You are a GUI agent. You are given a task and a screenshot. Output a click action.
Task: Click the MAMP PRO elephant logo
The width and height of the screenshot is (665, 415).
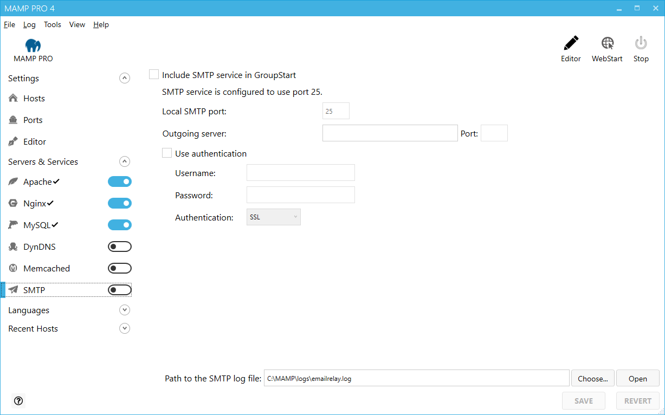click(x=33, y=46)
